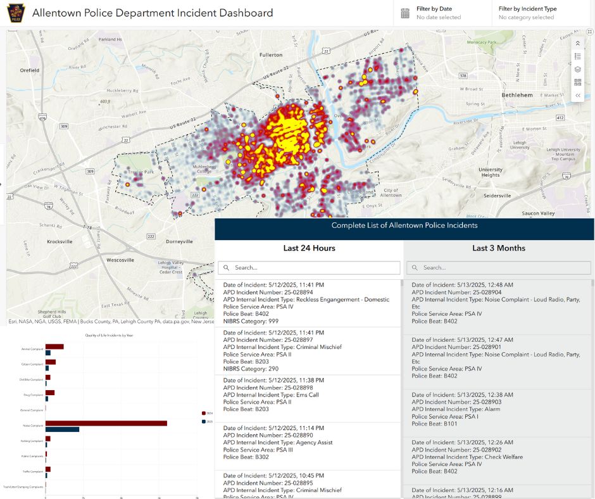Image resolution: width=595 pixels, height=499 pixels.
Task: Click the magnifier icon in Last 3 Months search
Action: [x=415, y=268]
